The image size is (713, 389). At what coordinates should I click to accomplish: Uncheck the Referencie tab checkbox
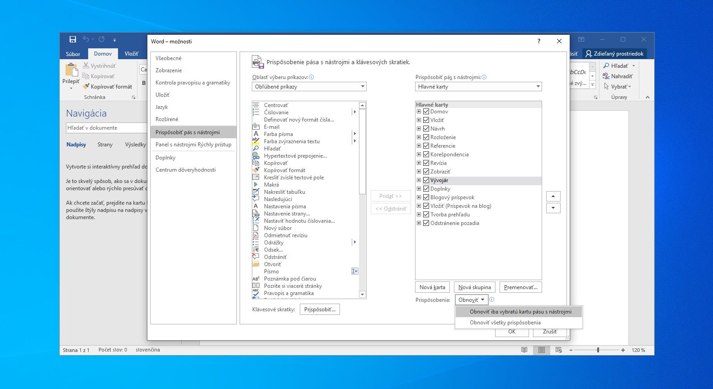pos(426,146)
